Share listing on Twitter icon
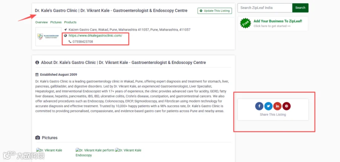This screenshot has width=340, height=162. 269,106
